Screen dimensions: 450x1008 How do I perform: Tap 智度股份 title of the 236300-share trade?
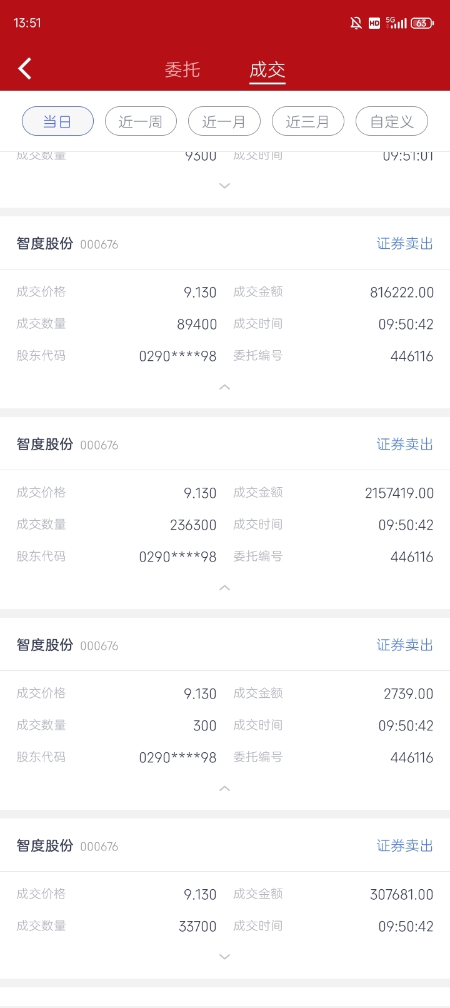[x=45, y=444]
